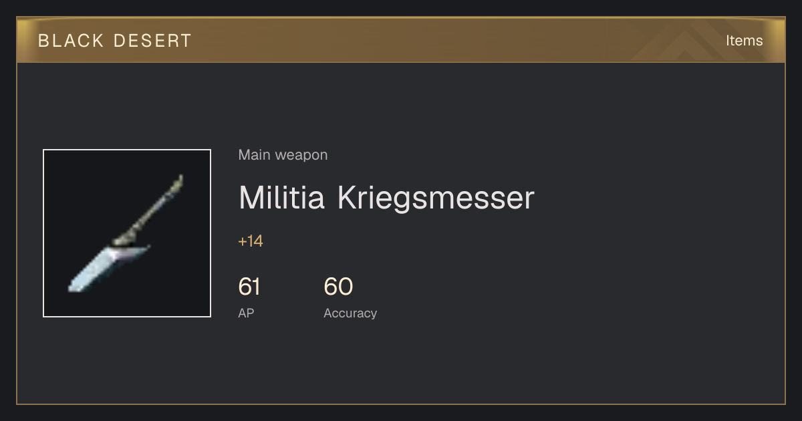This screenshot has width=802, height=421.
Task: Click the 60 Accuracy value
Action: pos(338,287)
